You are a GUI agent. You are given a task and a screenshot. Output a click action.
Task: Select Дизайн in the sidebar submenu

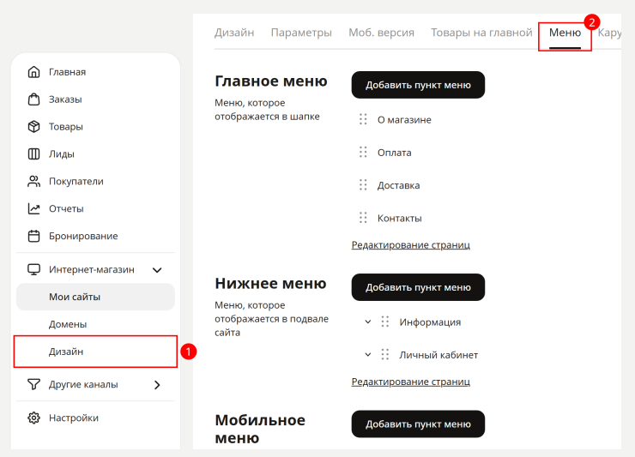coord(95,352)
